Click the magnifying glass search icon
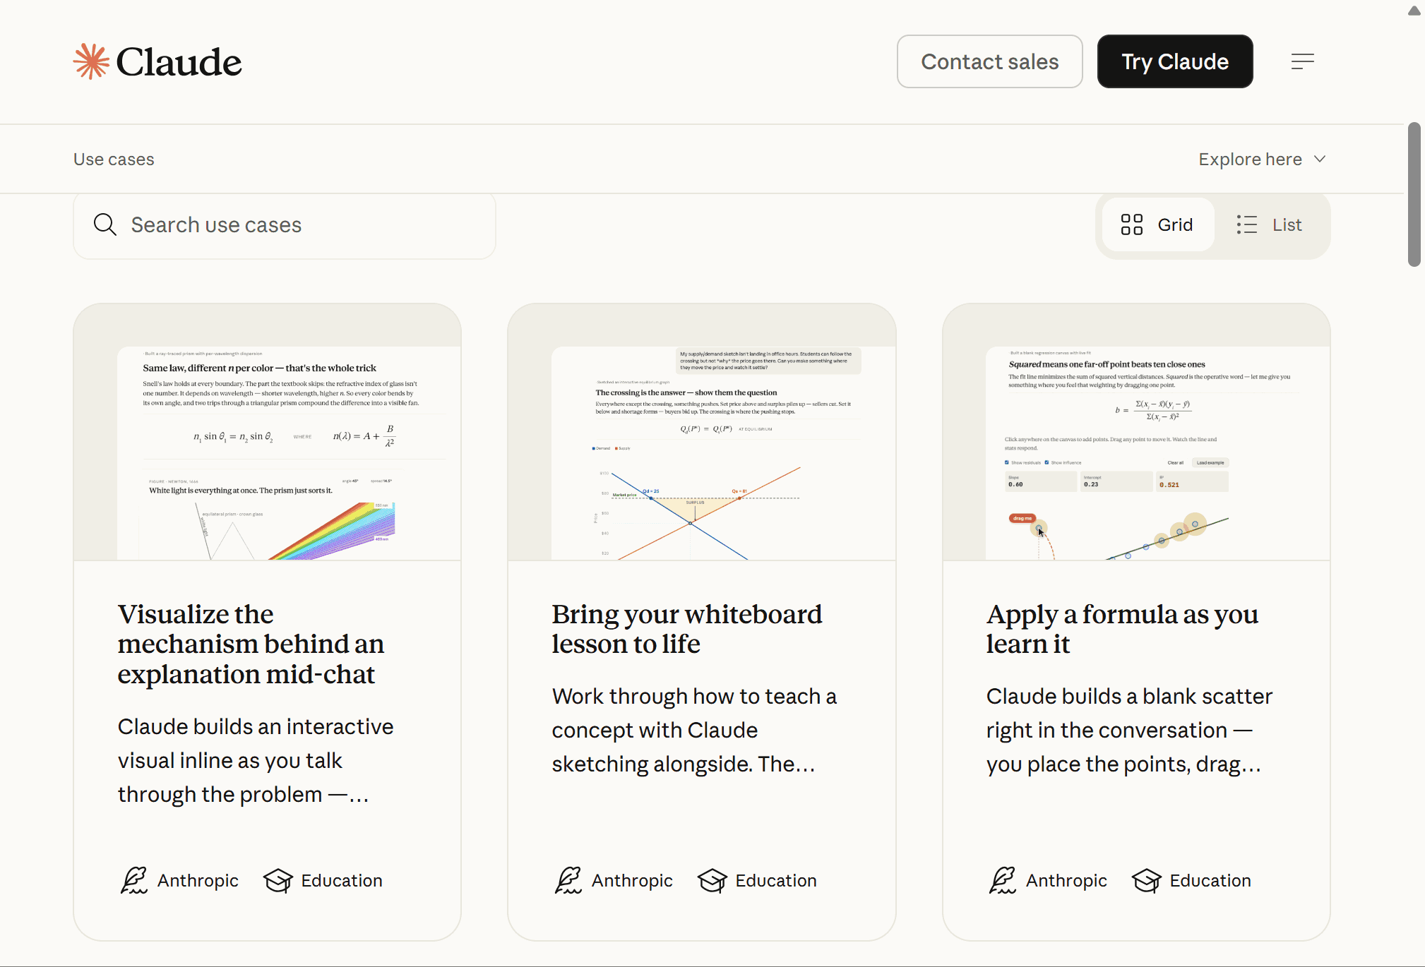Screen dimensions: 1425x967 (x=105, y=225)
